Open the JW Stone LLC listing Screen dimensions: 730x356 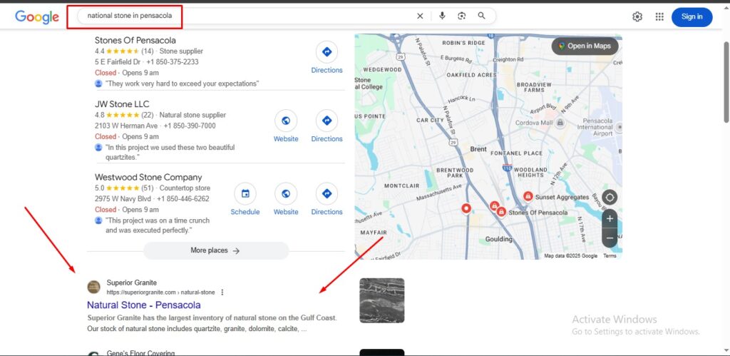[x=122, y=104]
